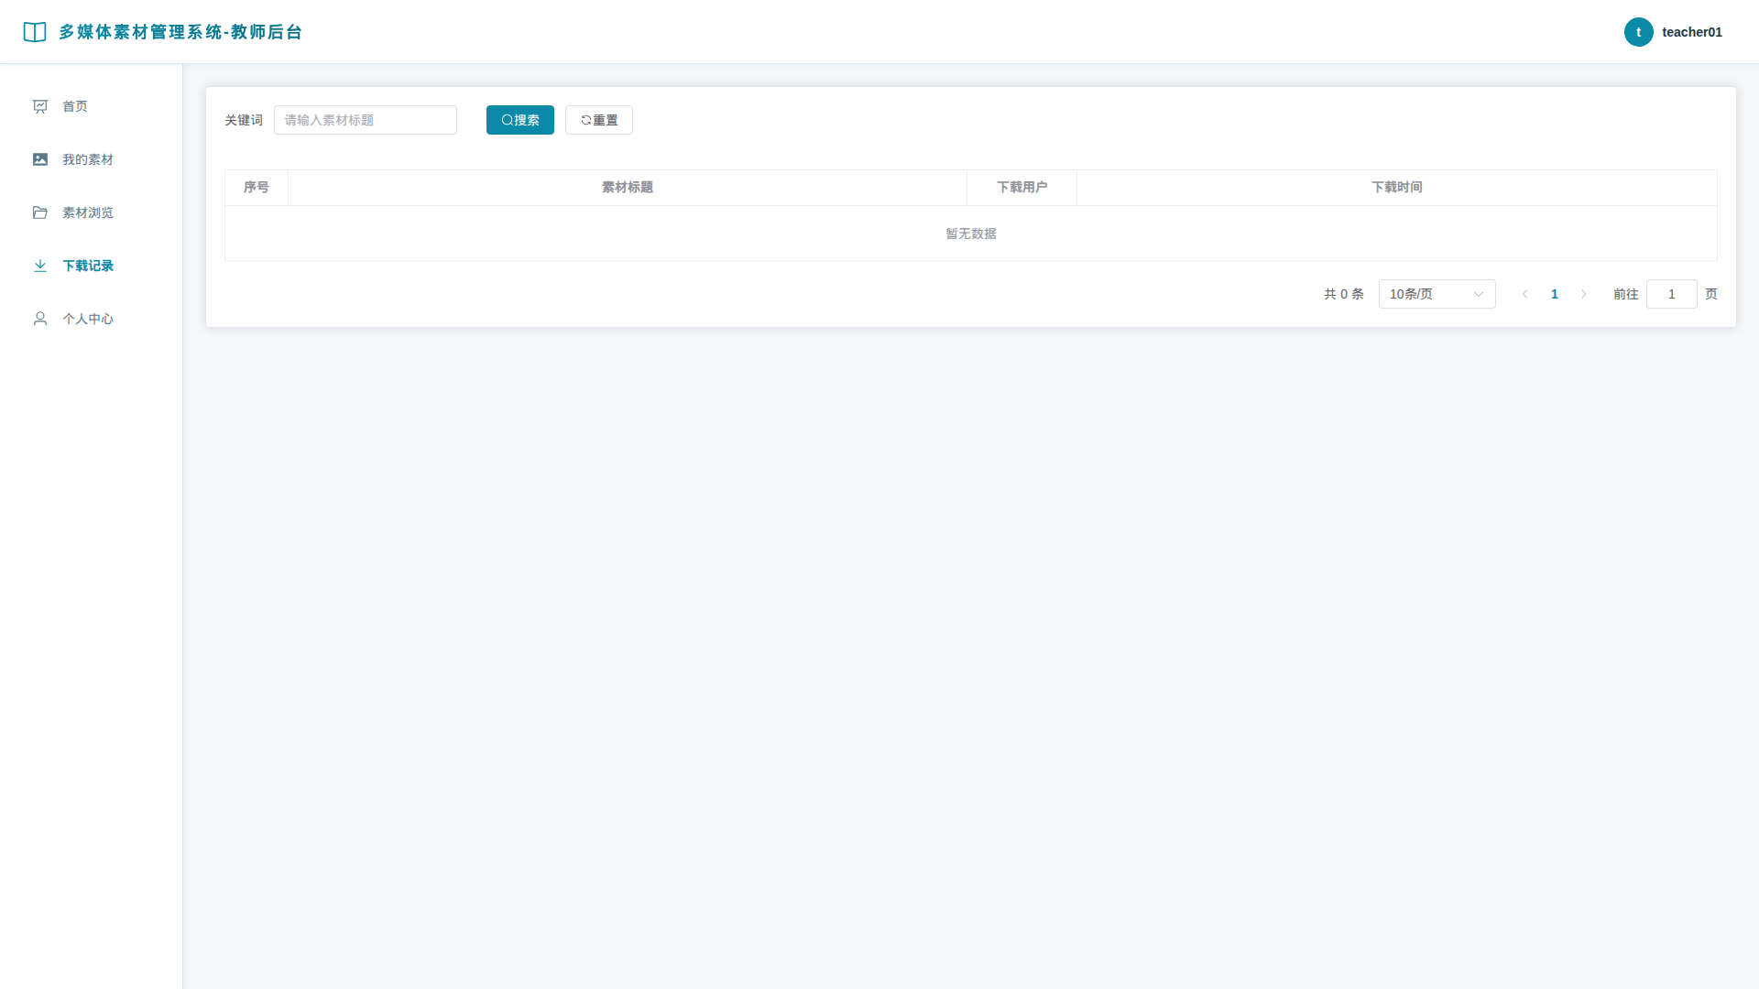Click the 下载时间 column header

[1397, 187]
